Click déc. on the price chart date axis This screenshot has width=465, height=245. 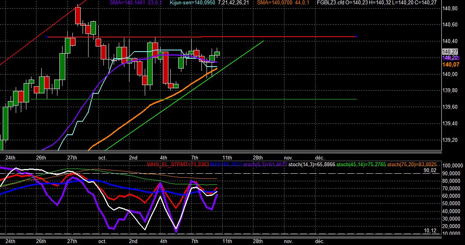tap(320, 158)
